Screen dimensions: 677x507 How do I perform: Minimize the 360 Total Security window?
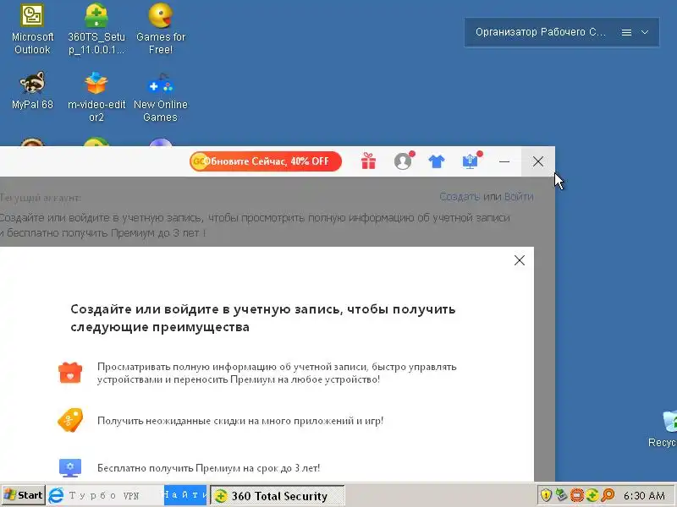(504, 161)
